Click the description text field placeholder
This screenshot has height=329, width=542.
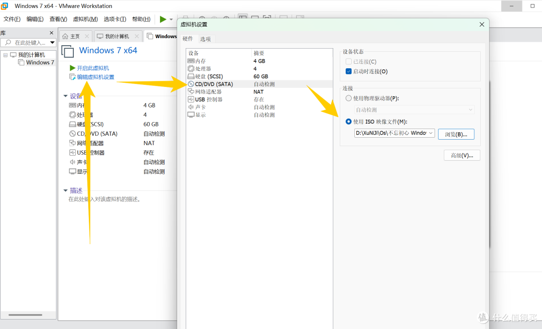pos(104,199)
